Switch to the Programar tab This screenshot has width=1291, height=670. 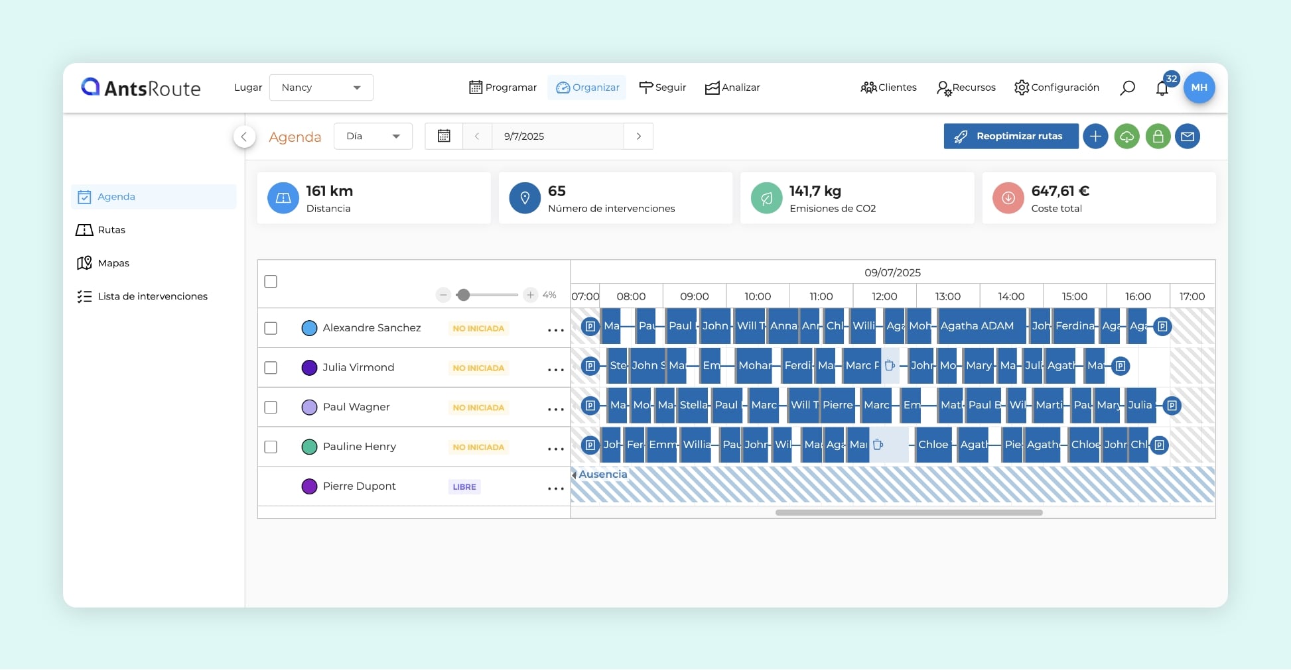pyautogui.click(x=503, y=87)
